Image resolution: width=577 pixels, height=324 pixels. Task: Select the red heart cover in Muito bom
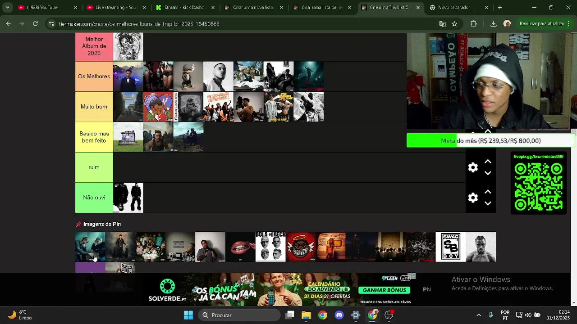(158, 107)
